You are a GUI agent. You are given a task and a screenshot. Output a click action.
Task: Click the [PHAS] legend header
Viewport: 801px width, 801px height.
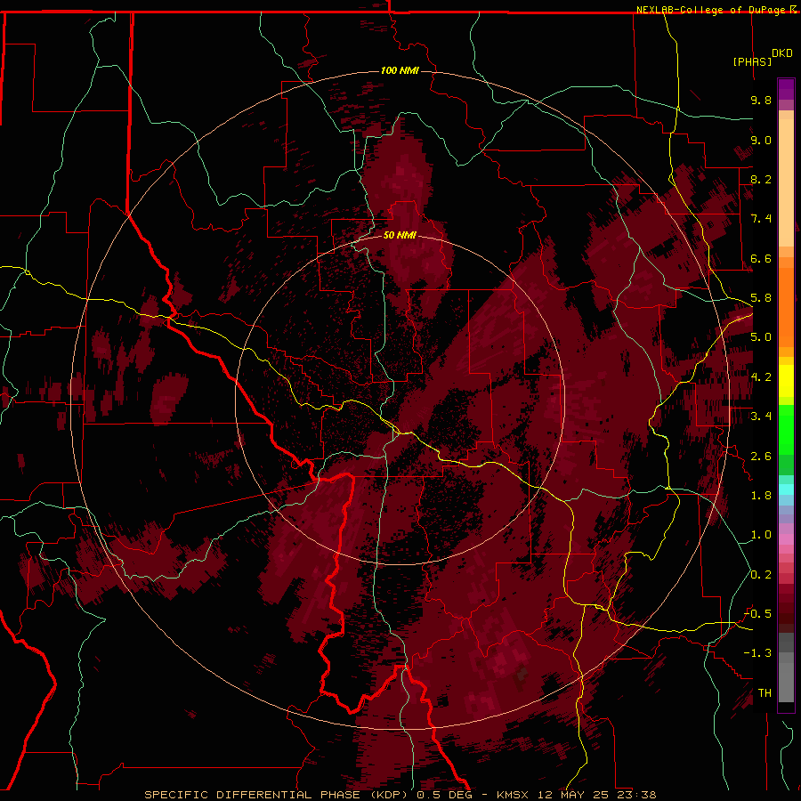[752, 61]
